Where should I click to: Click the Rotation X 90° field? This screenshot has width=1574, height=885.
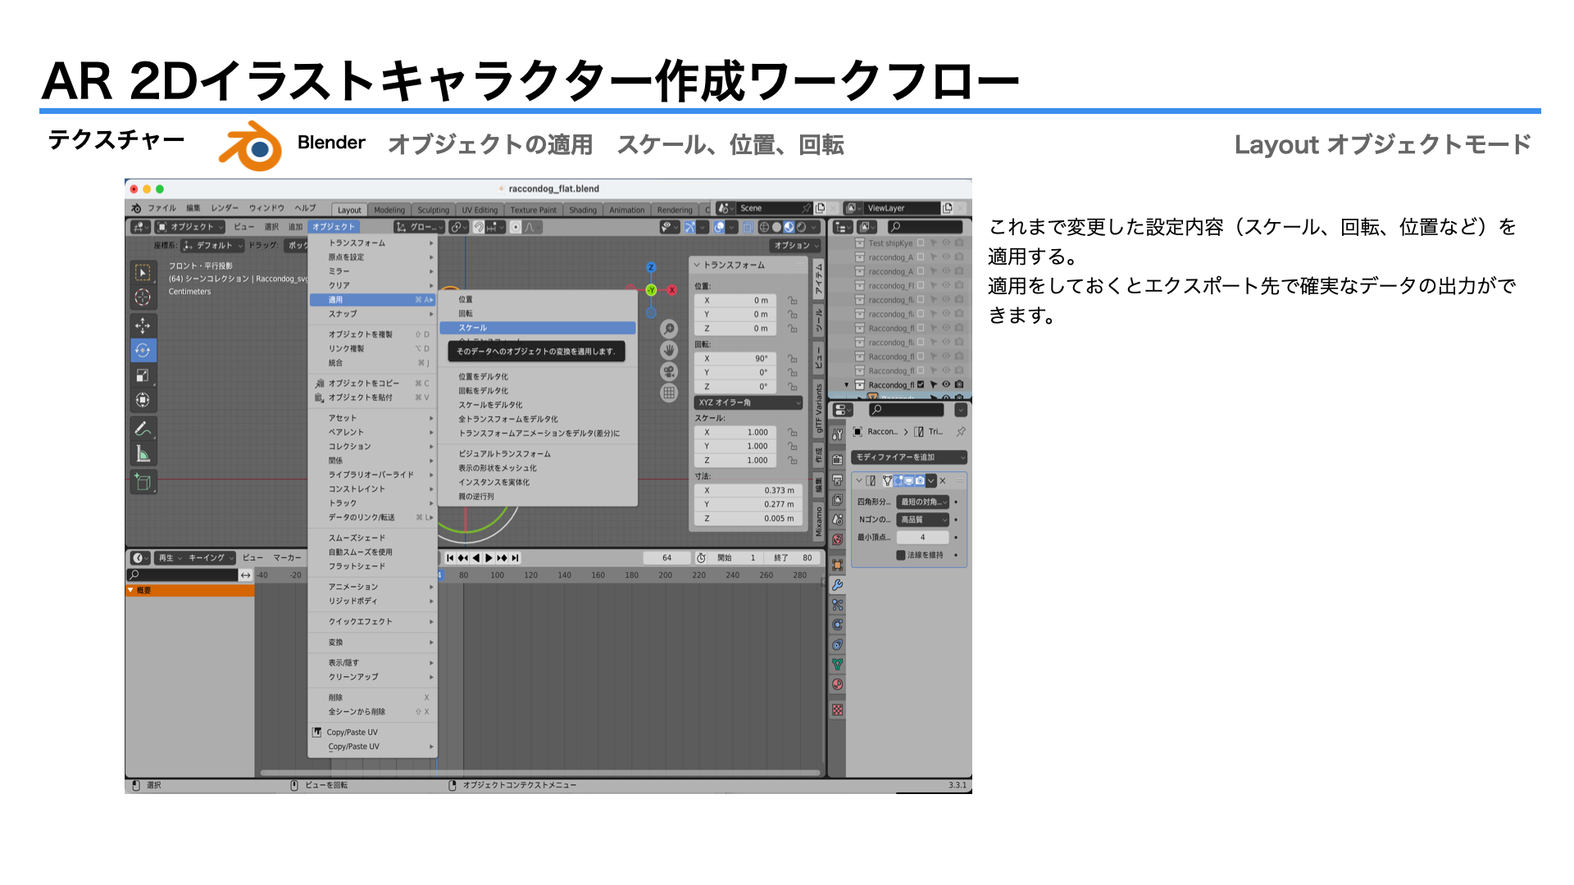coord(735,359)
